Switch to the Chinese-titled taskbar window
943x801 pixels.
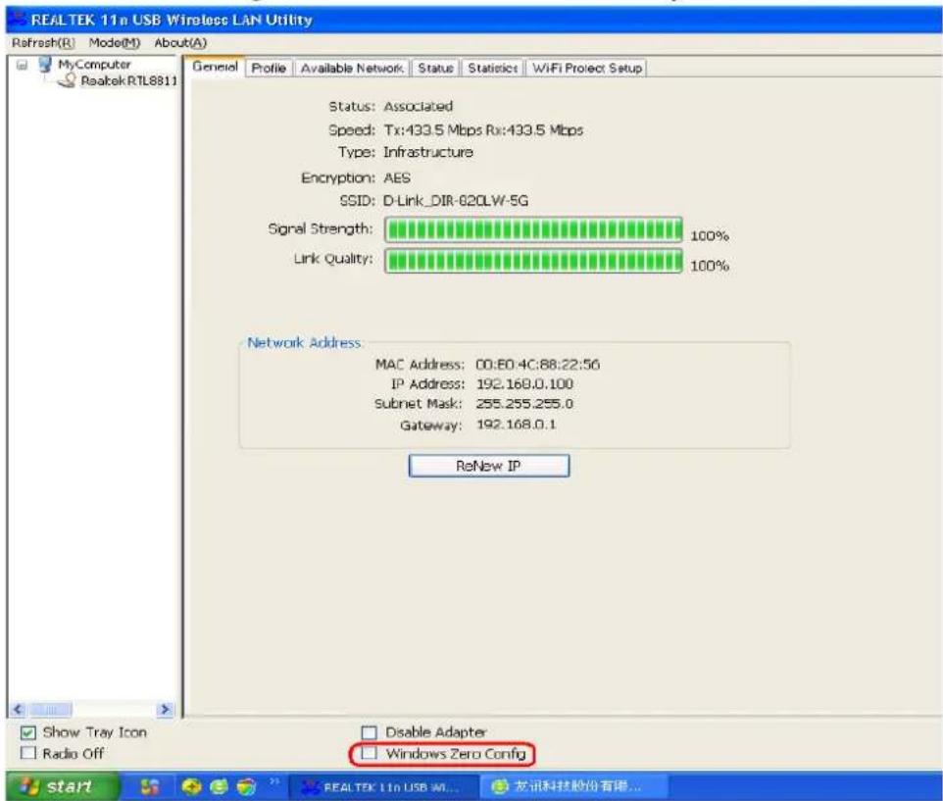coord(574,786)
